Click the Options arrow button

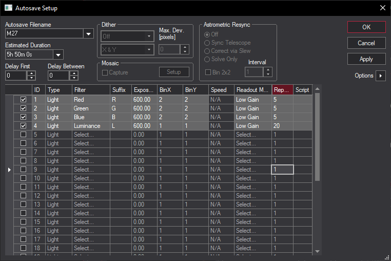click(x=381, y=76)
